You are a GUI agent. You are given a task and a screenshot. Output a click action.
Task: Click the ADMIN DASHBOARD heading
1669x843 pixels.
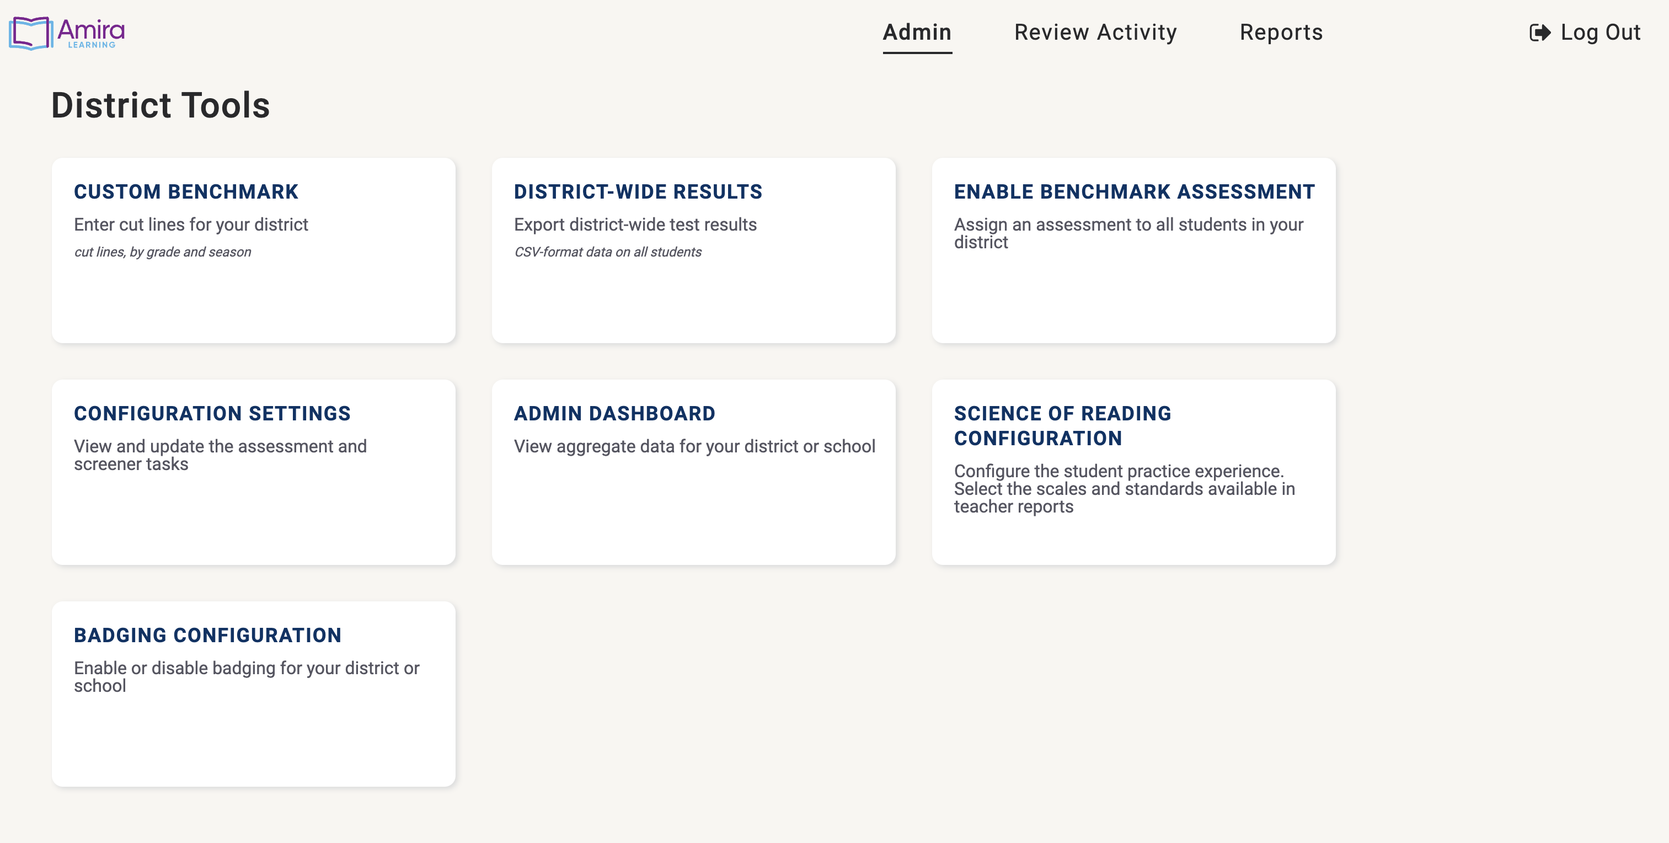pyautogui.click(x=613, y=413)
